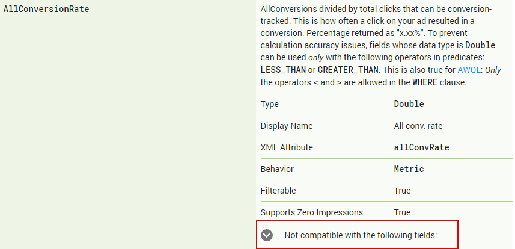The image size is (515, 249).
Task: Click the 'Type' row label
Action: (270, 104)
